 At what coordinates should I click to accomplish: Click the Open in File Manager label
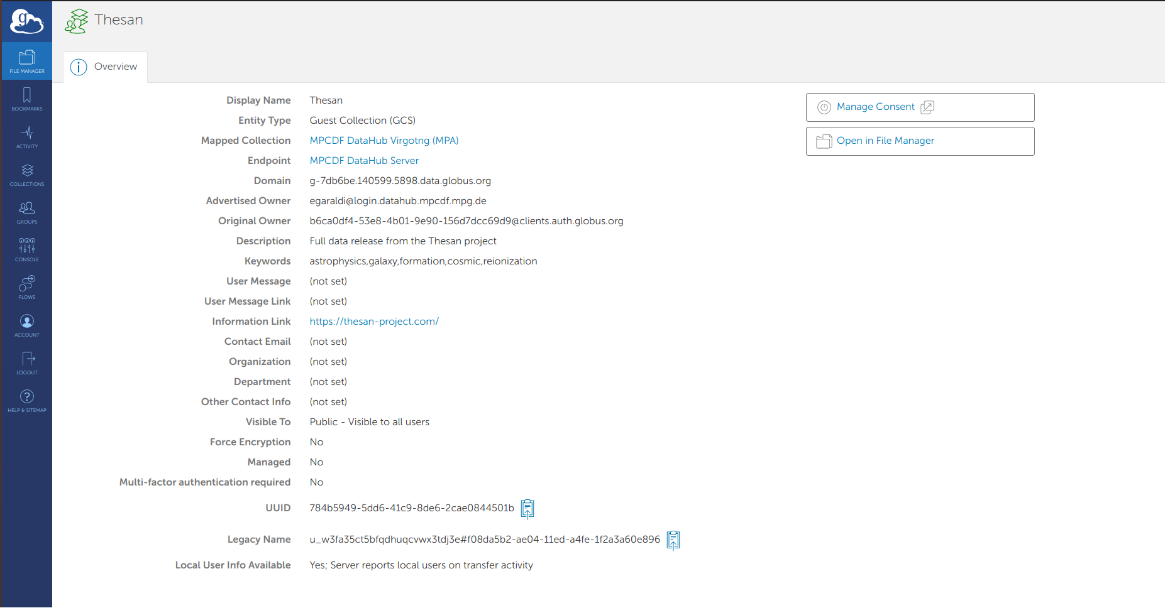[885, 141]
